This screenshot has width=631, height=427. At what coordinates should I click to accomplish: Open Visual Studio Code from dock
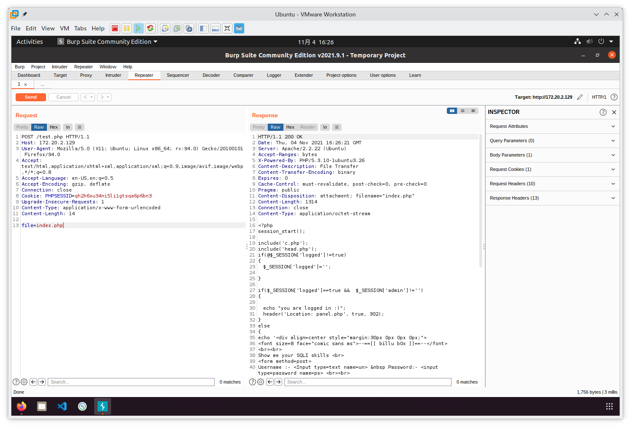[x=62, y=406]
